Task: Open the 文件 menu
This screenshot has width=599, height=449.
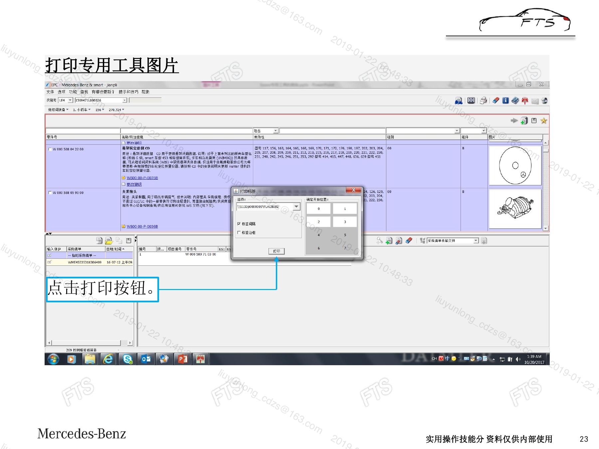Action: tap(50, 92)
